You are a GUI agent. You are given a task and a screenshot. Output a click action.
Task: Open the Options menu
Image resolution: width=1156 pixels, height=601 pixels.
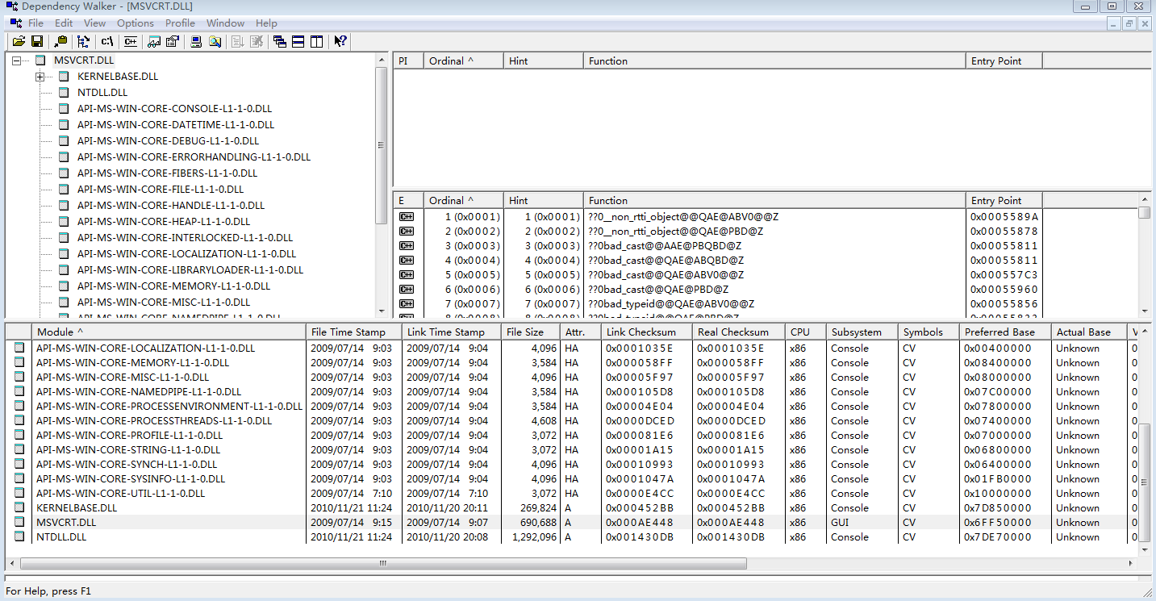[136, 23]
